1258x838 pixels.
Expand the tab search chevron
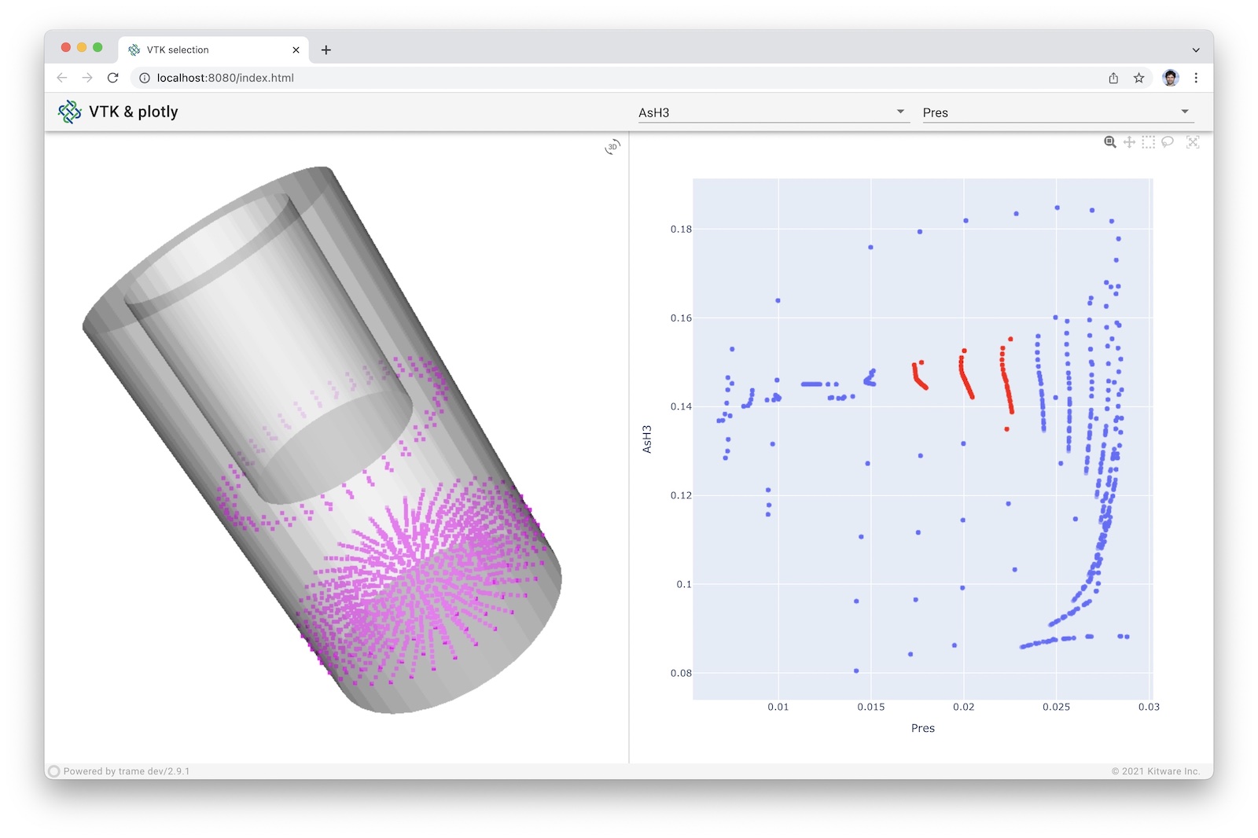(x=1196, y=50)
